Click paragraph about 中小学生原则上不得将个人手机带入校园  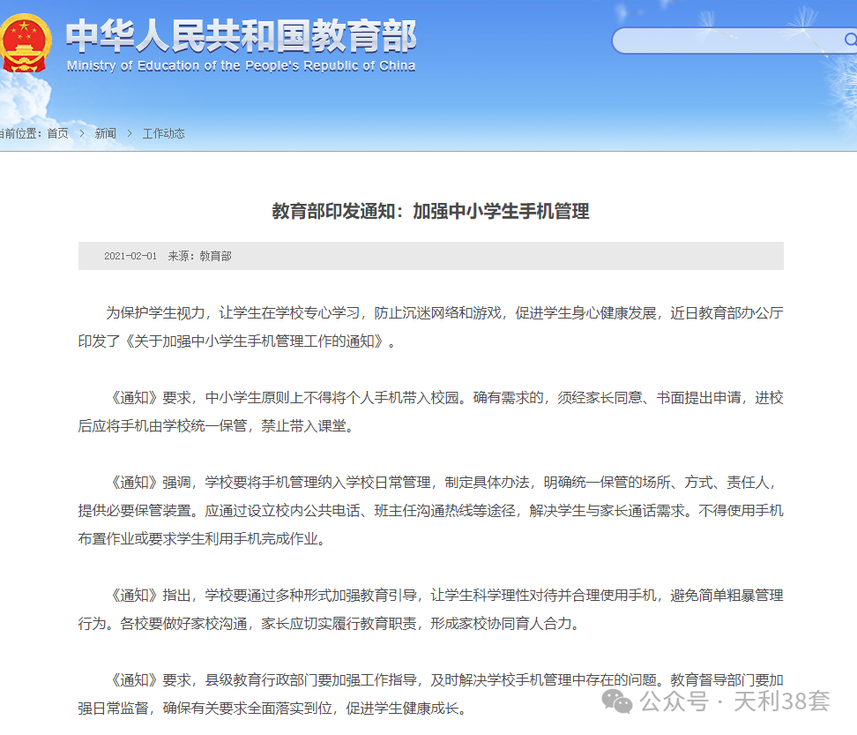pos(430,412)
